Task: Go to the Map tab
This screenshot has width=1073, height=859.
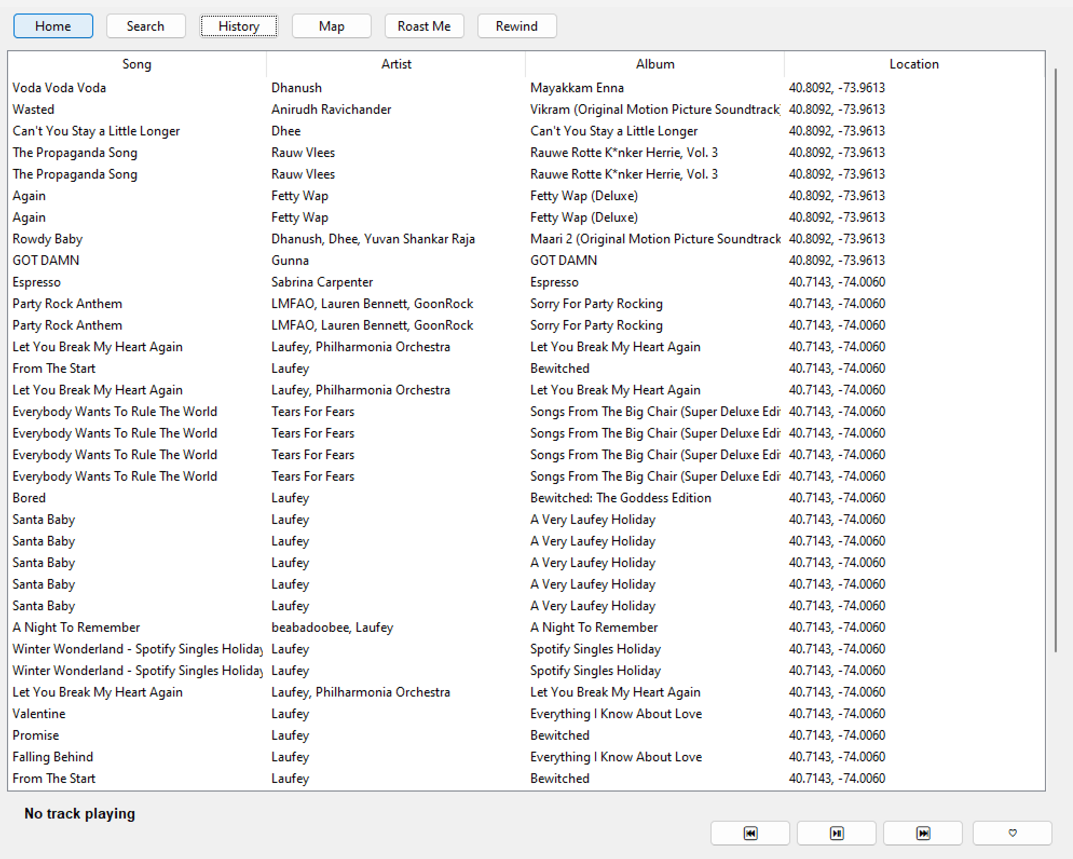Action: pyautogui.click(x=331, y=26)
